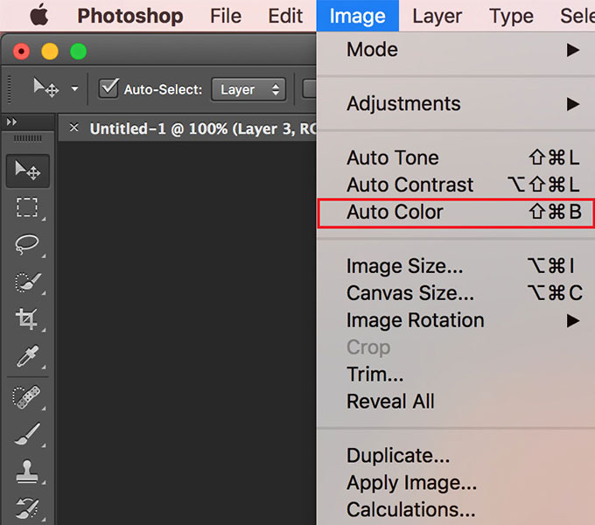This screenshot has width=595, height=525.
Task: Click the toolbox grip handle
Action: pyautogui.click(x=28, y=138)
